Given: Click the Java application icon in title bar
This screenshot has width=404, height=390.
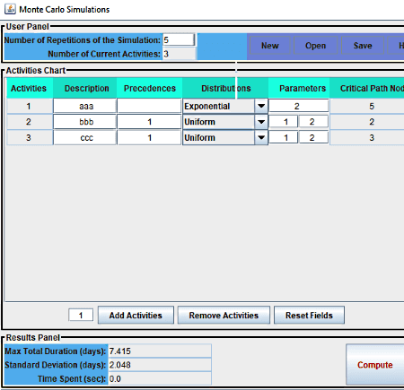Looking at the screenshot, I should tap(10, 9).
